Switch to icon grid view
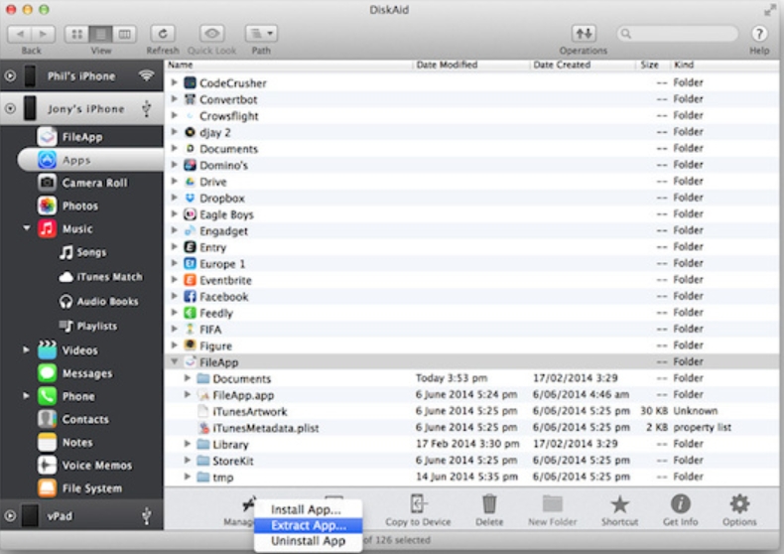 pyautogui.click(x=77, y=34)
